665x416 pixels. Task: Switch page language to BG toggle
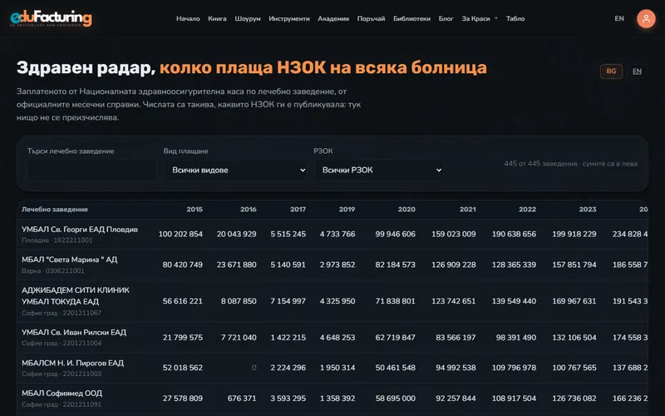point(611,72)
